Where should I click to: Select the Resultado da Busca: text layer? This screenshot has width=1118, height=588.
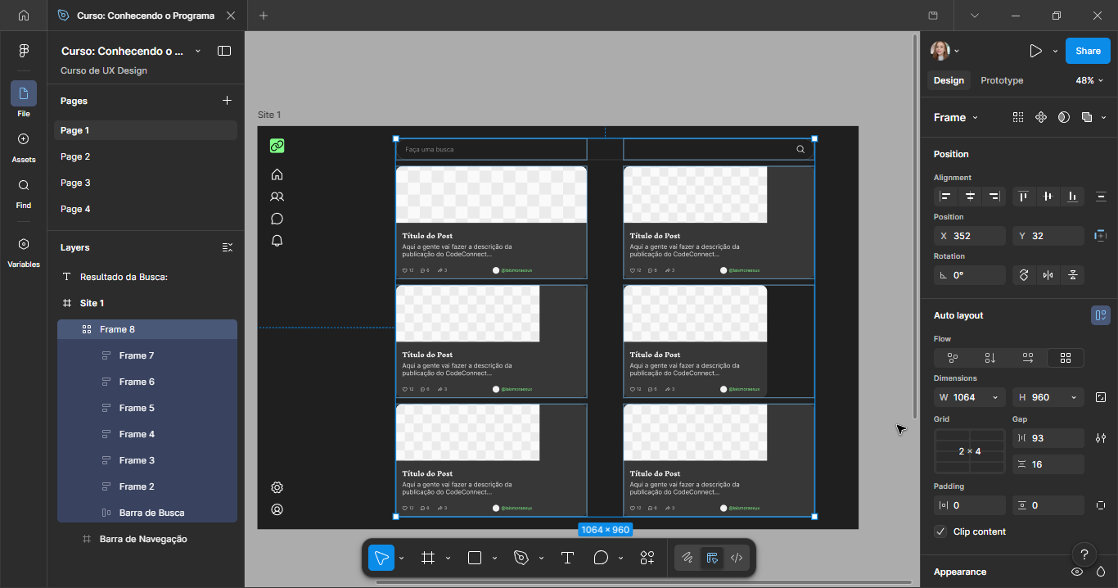[x=147, y=277]
